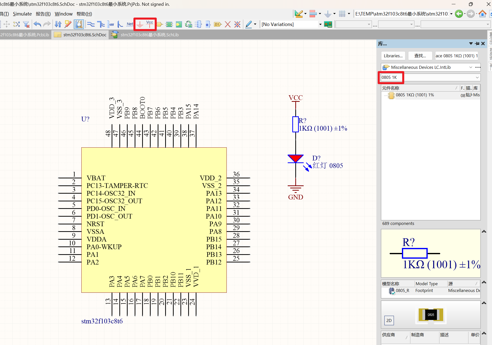Click the blue pen drawing tool icon
The image size is (492, 345).
[249, 24]
